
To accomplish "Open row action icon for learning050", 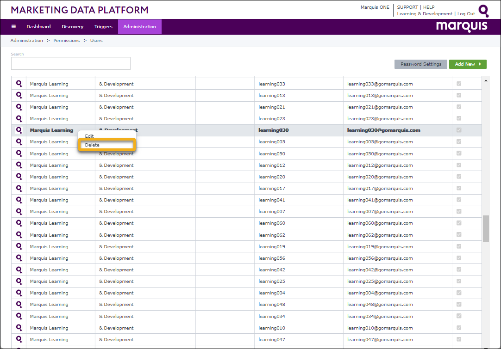I will pos(19,153).
